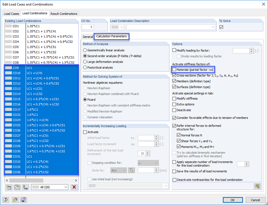The height and width of the screenshot is (205, 268).
Task: Select Geometrically linear analysis option
Action: point(85,50)
